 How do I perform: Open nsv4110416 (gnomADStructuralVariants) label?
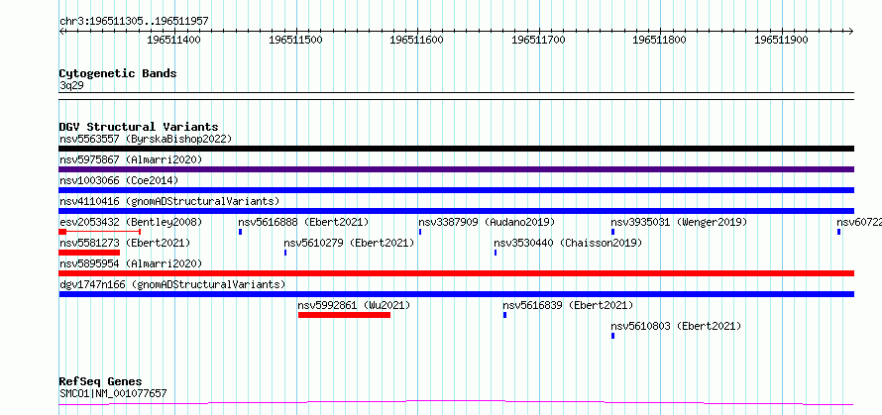coord(169,201)
